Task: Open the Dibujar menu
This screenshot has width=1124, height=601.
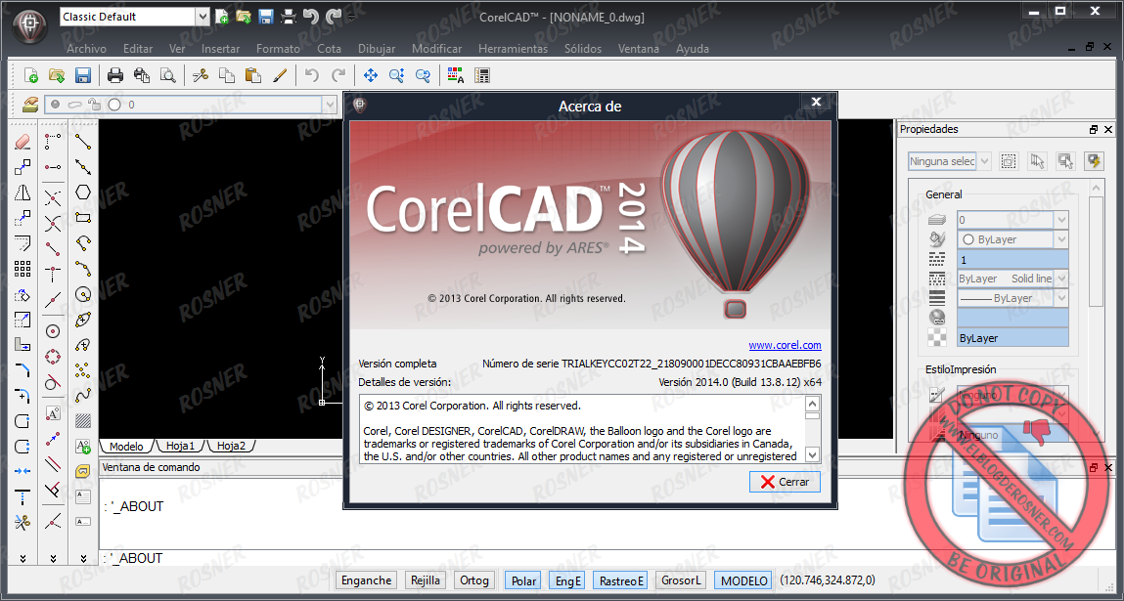Action: click(x=377, y=49)
